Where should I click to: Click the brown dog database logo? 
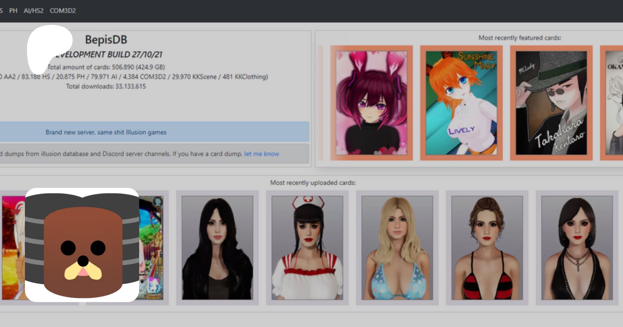click(82, 245)
